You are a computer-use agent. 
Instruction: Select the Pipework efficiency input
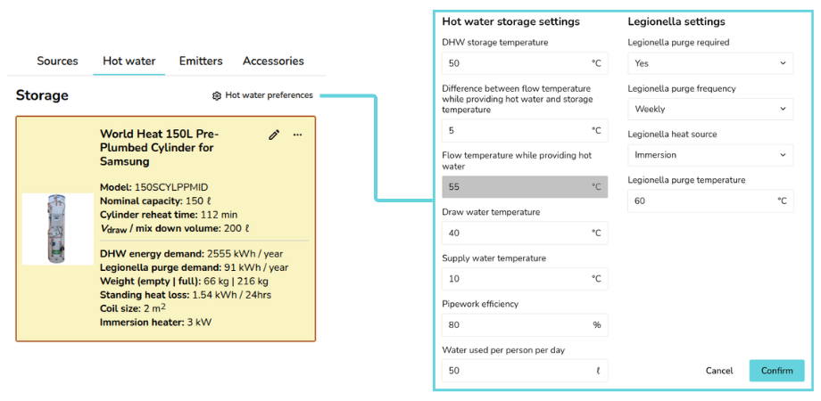point(516,325)
